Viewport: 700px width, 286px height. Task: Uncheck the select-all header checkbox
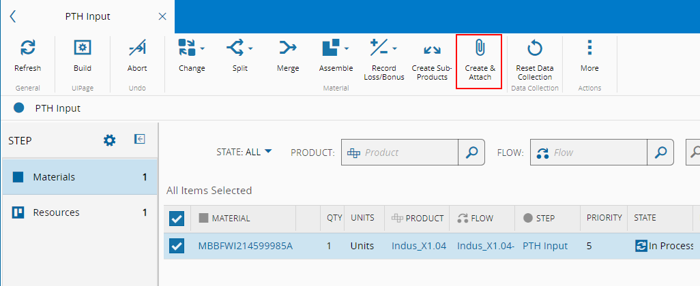177,219
